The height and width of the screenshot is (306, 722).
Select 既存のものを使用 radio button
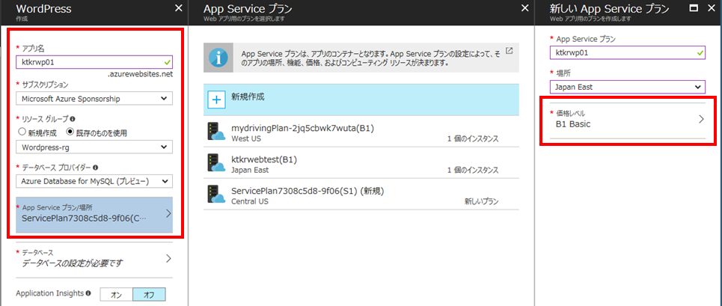pyautogui.click(x=70, y=133)
